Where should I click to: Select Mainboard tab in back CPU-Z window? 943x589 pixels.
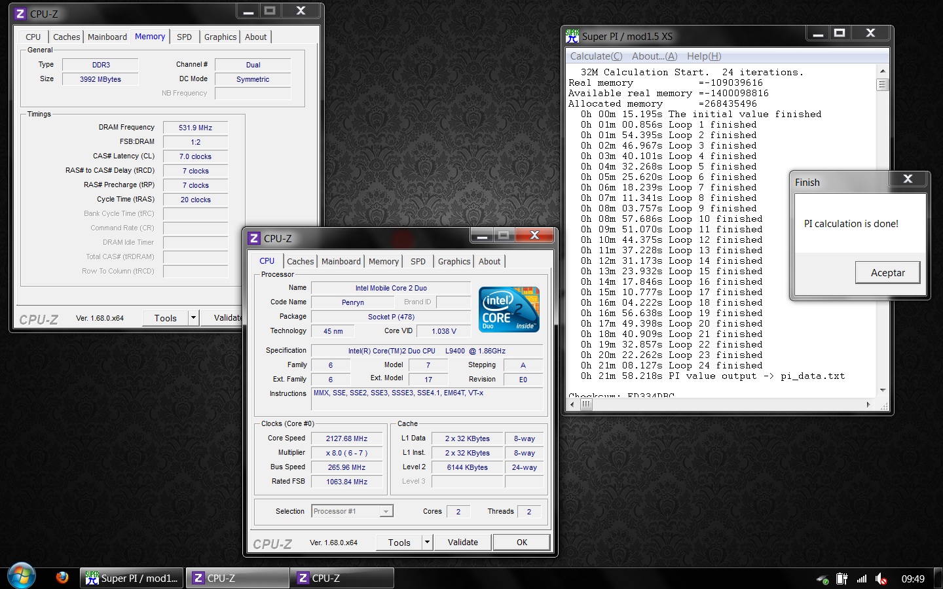click(x=107, y=37)
